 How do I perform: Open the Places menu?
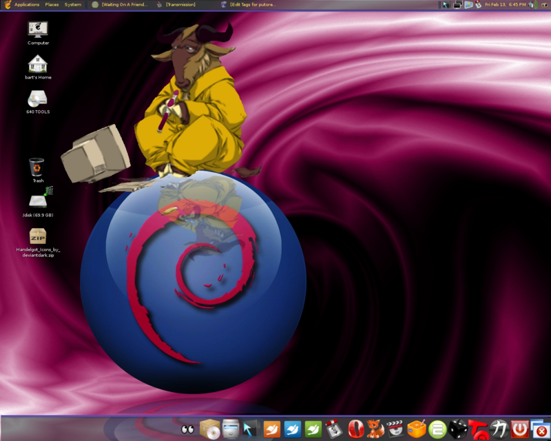pos(52,4)
